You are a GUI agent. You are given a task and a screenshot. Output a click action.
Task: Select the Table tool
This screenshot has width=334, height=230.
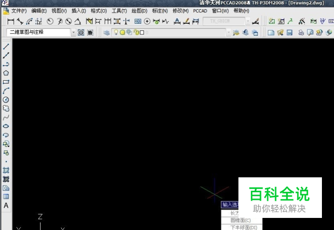[6, 197]
